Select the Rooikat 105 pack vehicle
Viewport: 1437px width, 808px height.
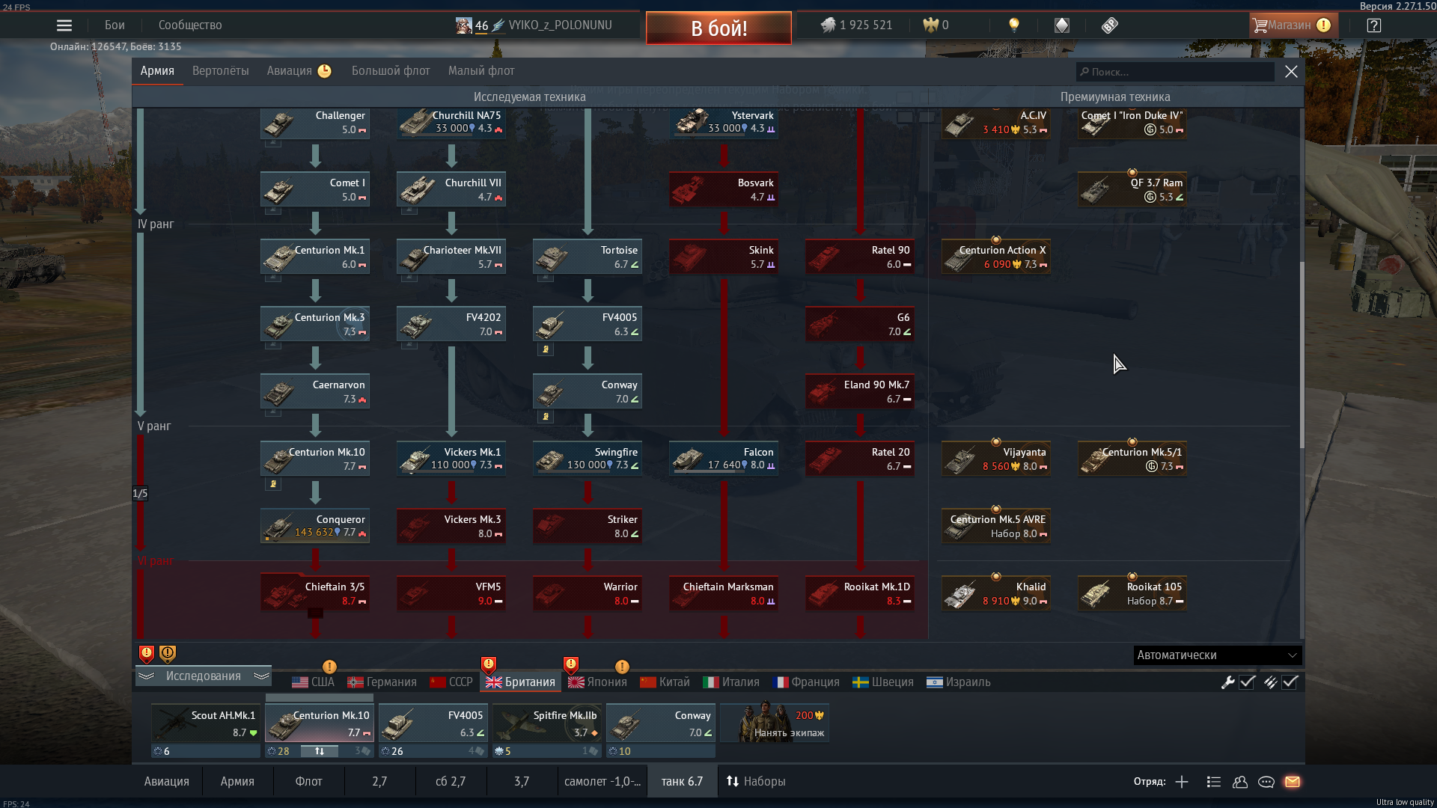point(1132,594)
